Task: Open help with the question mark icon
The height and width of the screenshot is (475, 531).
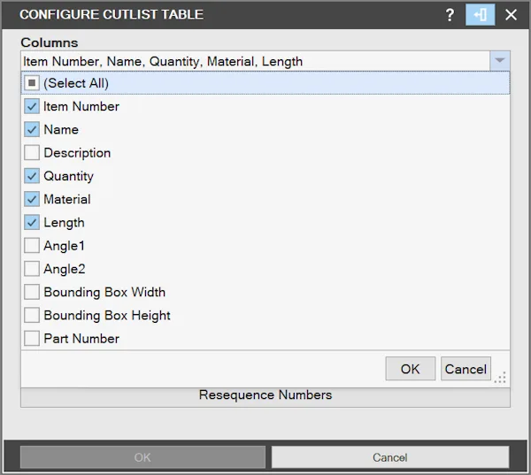Action: 450,15
